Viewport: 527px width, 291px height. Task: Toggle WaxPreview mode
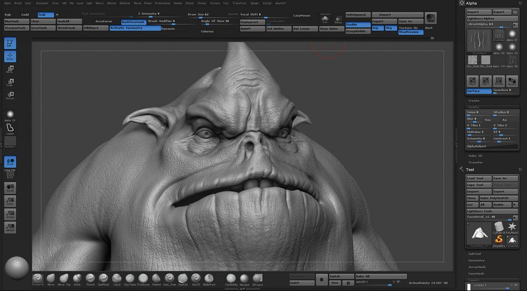coord(410,32)
